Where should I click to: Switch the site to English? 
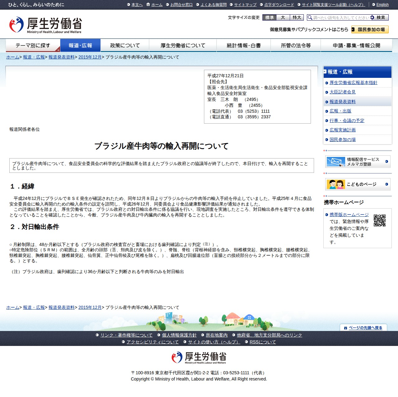[x=382, y=5]
